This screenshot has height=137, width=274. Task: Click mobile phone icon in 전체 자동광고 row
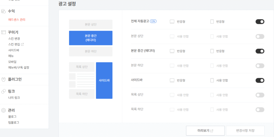tap(212, 22)
